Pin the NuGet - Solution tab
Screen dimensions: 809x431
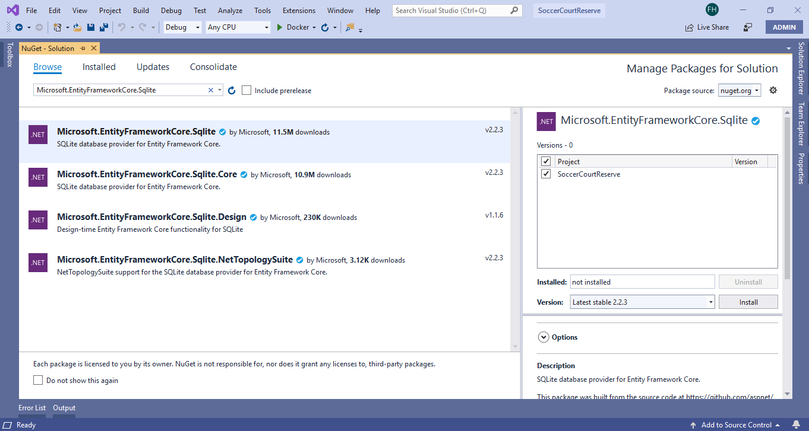(x=83, y=49)
